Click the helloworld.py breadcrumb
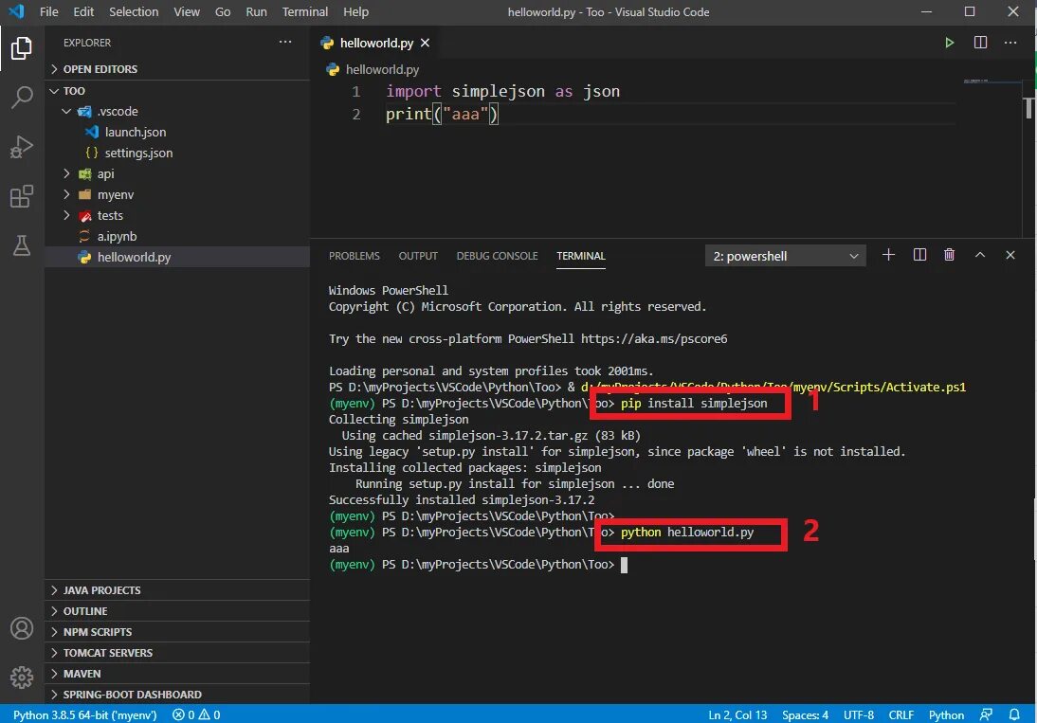Viewport: 1037px width, 723px height. pos(373,69)
